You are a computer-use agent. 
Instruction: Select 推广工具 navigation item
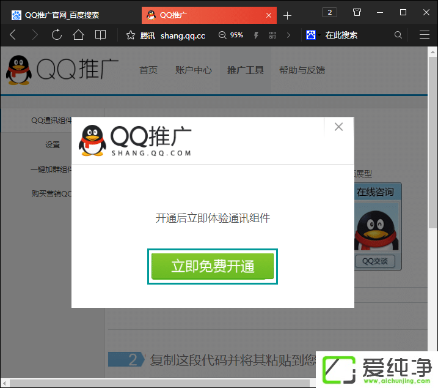point(246,70)
